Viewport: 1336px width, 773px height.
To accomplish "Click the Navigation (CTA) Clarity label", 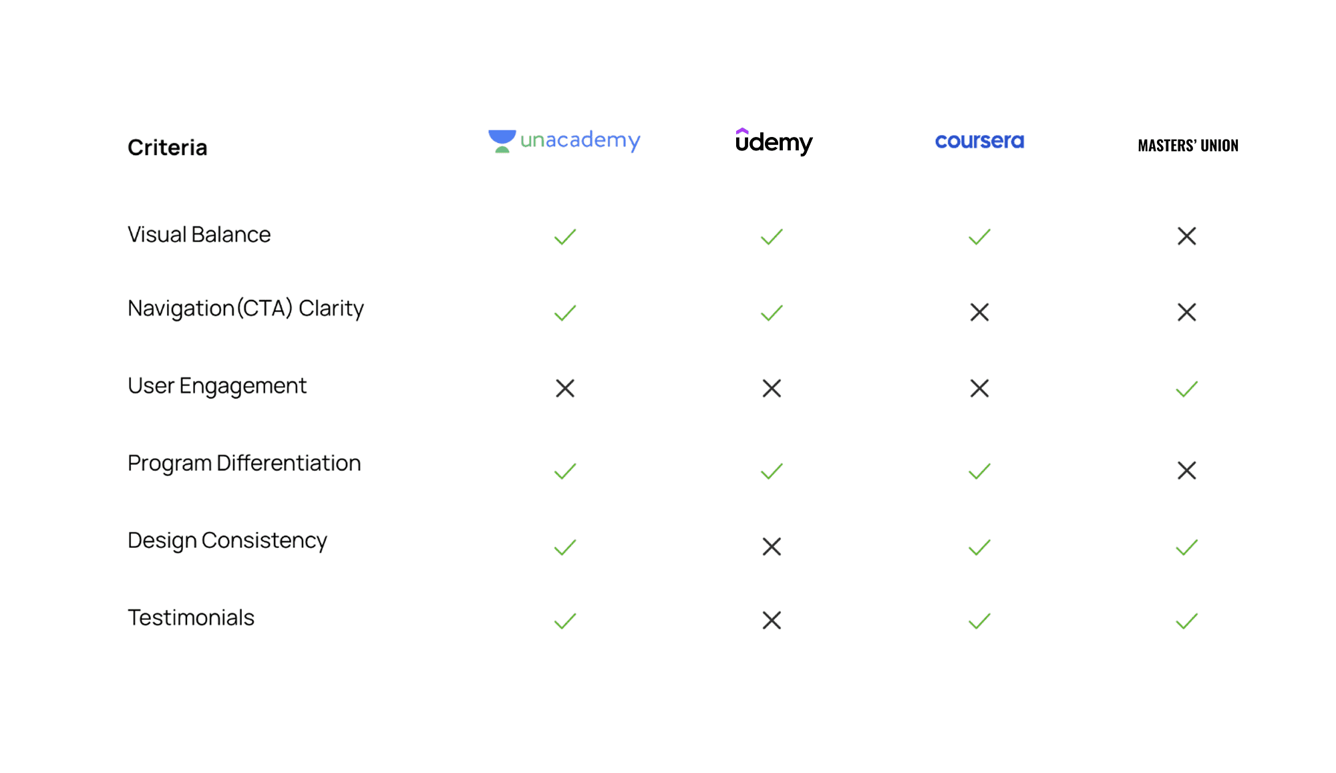I will pos(246,309).
